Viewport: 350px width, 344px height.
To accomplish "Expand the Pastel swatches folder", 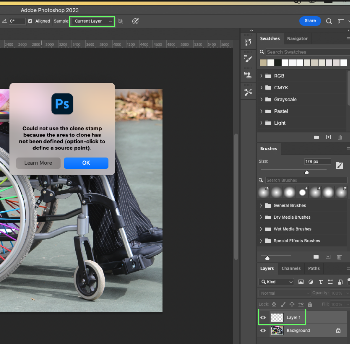I will 261,111.
